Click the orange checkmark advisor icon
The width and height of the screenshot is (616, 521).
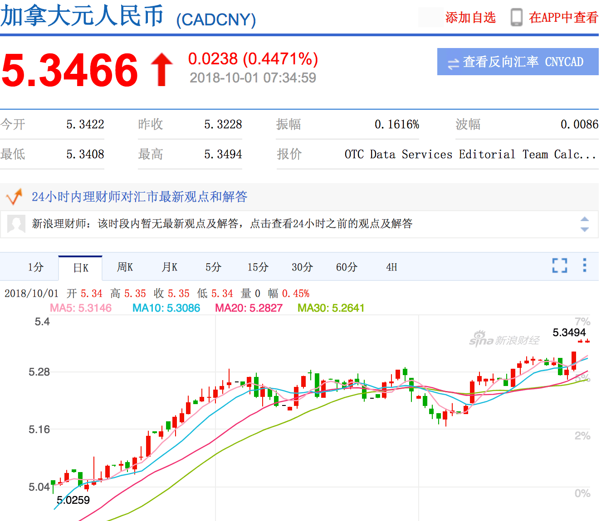click(14, 197)
